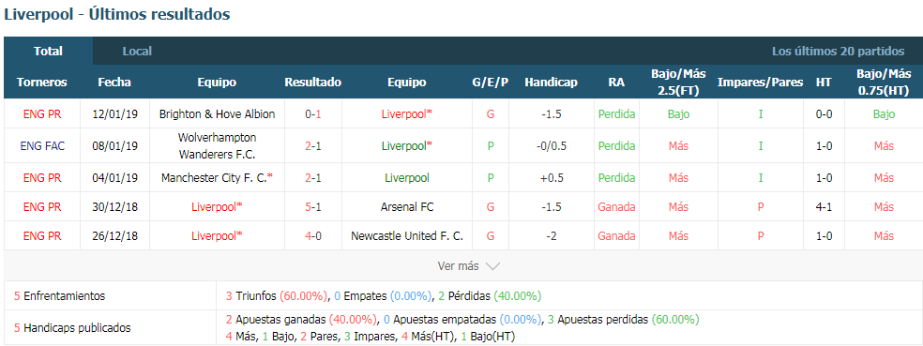Click the Liverpool link in the 30/12/18 row
The width and height of the screenshot is (923, 346).
[218, 207]
